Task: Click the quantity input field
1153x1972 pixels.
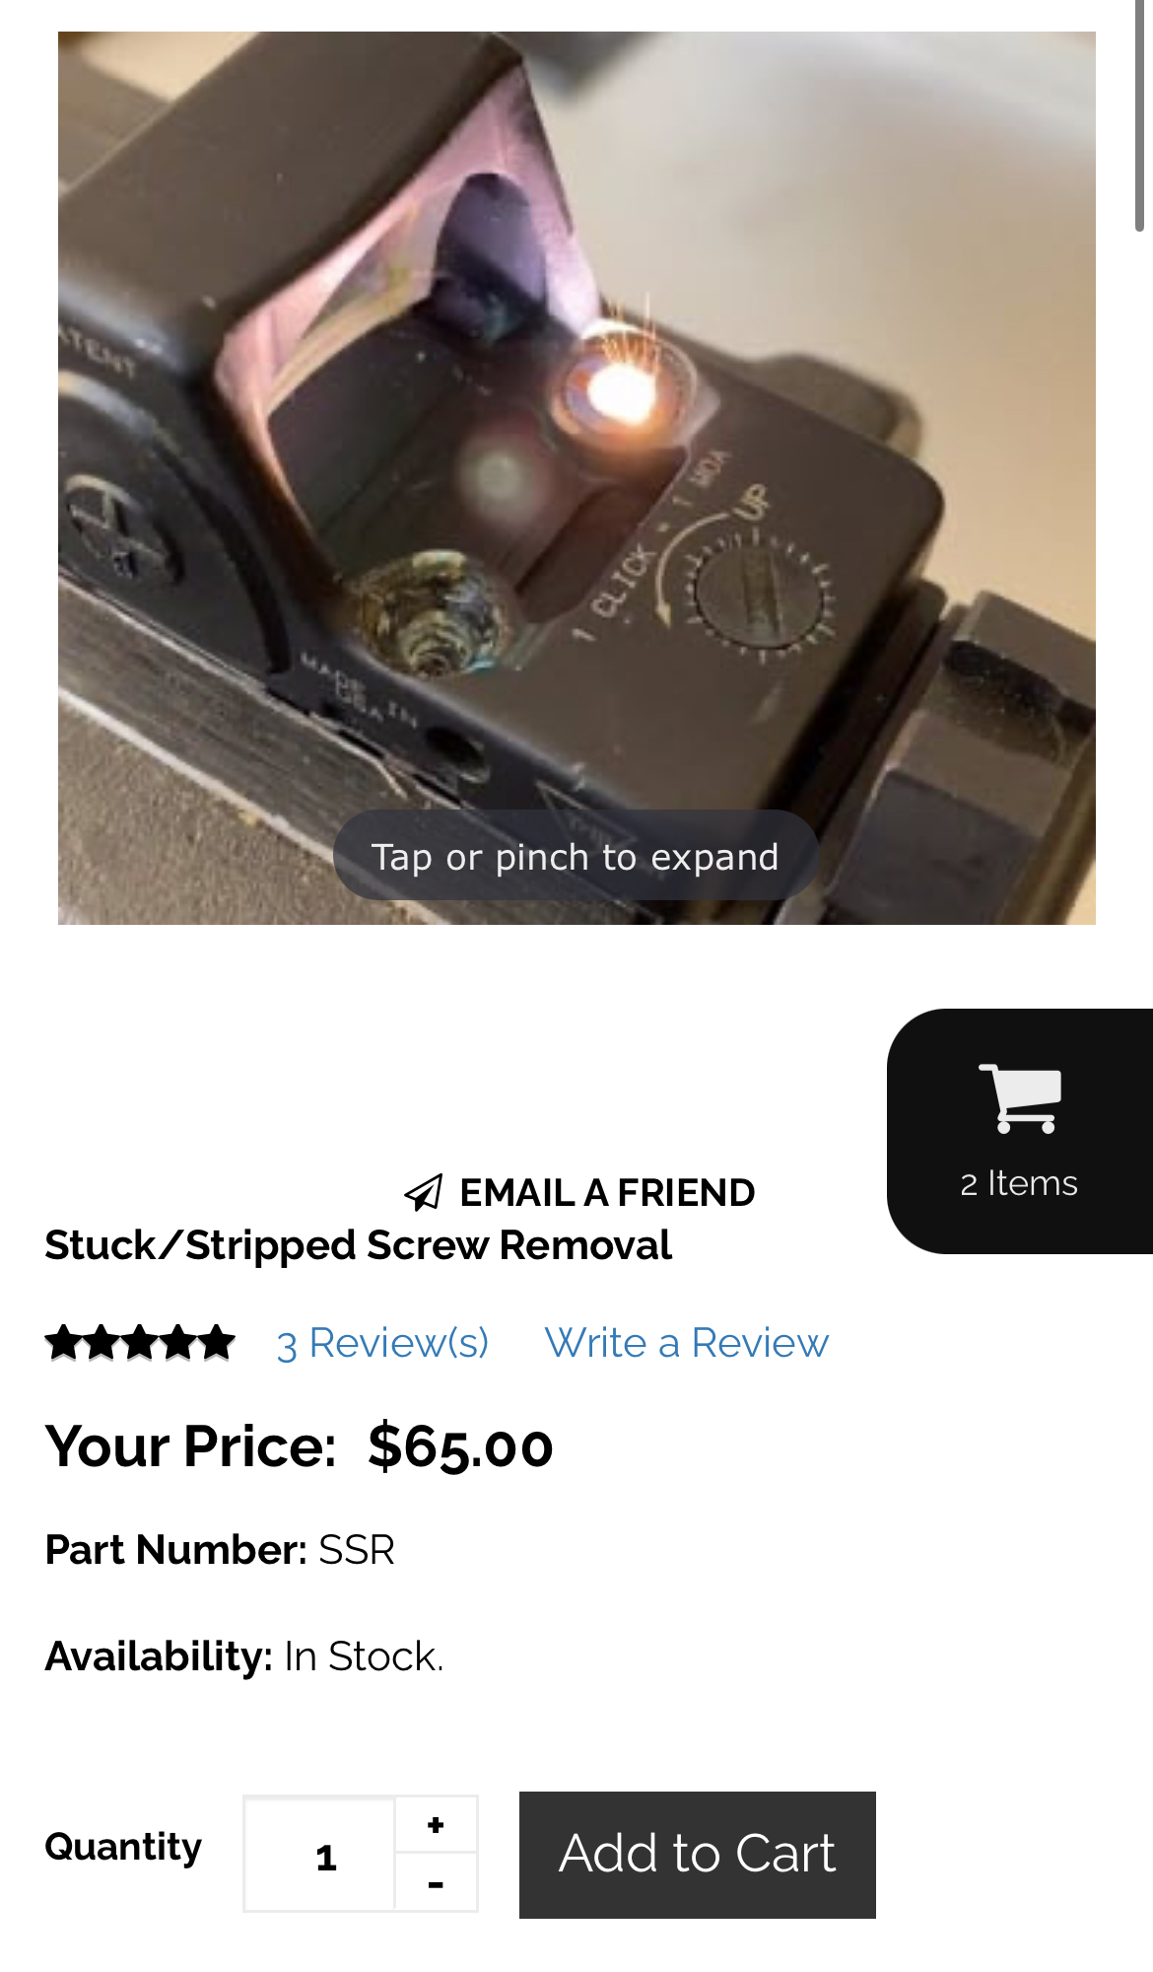Action: pyautogui.click(x=320, y=1855)
